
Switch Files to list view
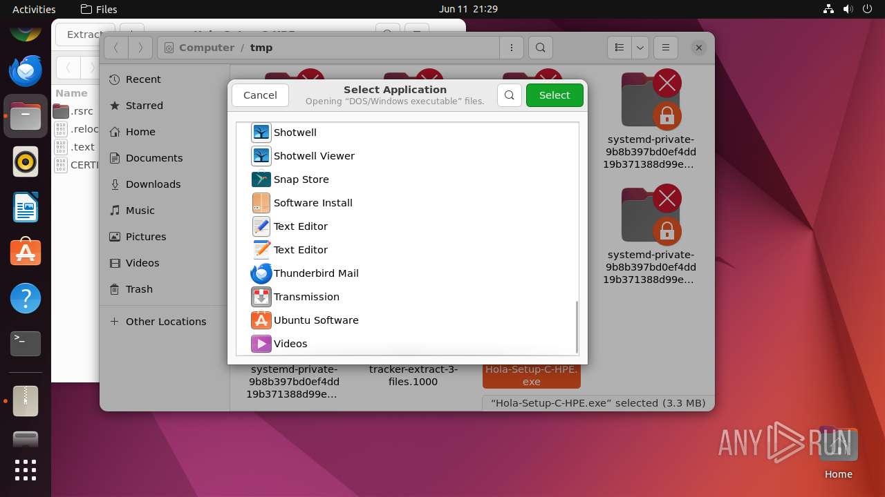click(x=619, y=48)
